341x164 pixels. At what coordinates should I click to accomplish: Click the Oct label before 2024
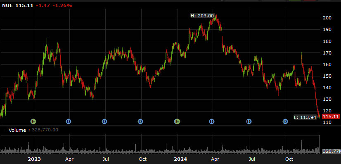point(143,159)
